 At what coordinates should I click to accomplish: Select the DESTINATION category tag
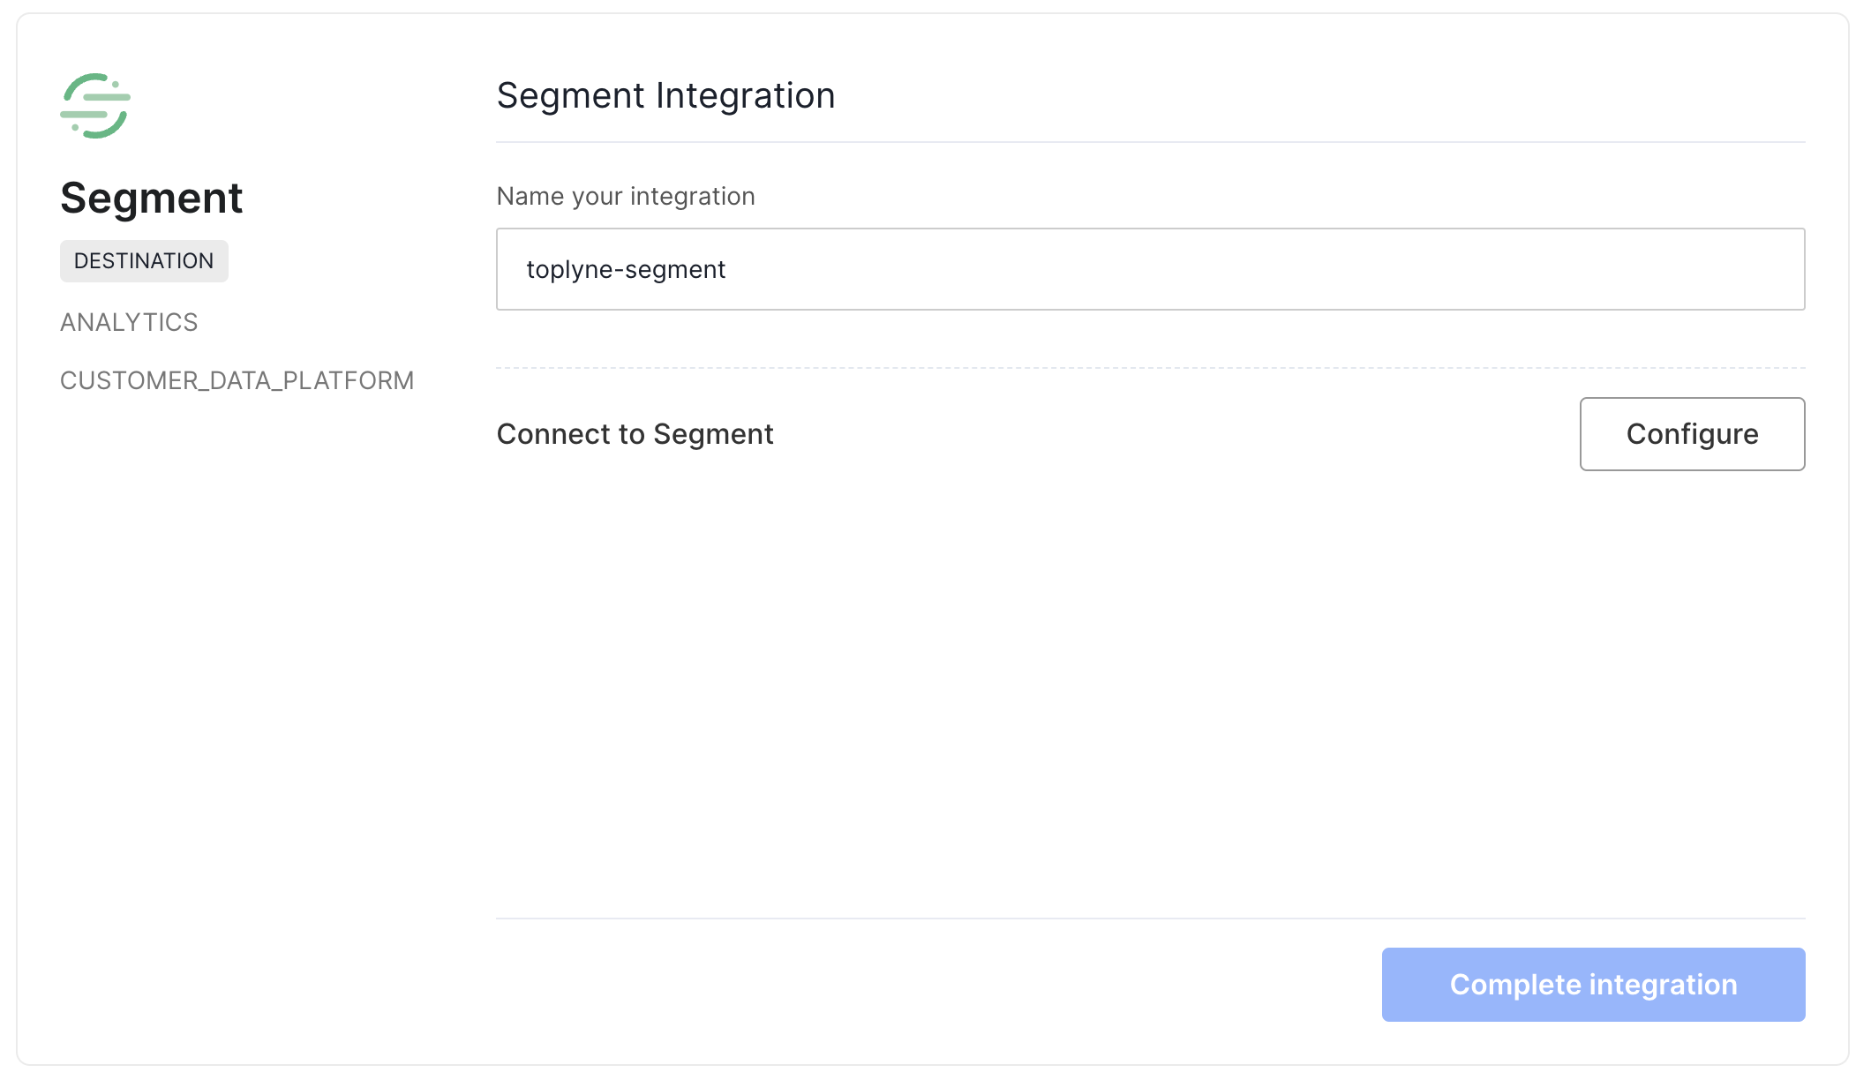(144, 261)
